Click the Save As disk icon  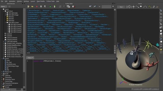pos(45,7)
